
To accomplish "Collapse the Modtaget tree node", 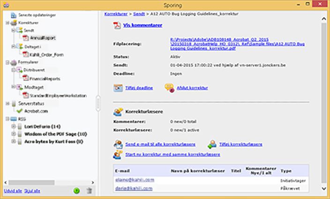I will coord(13,87).
